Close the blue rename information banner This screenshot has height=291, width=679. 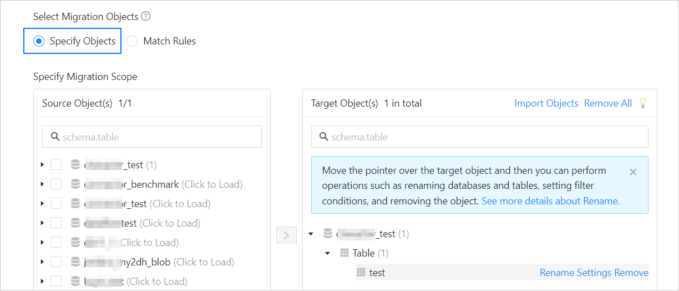pyautogui.click(x=633, y=172)
